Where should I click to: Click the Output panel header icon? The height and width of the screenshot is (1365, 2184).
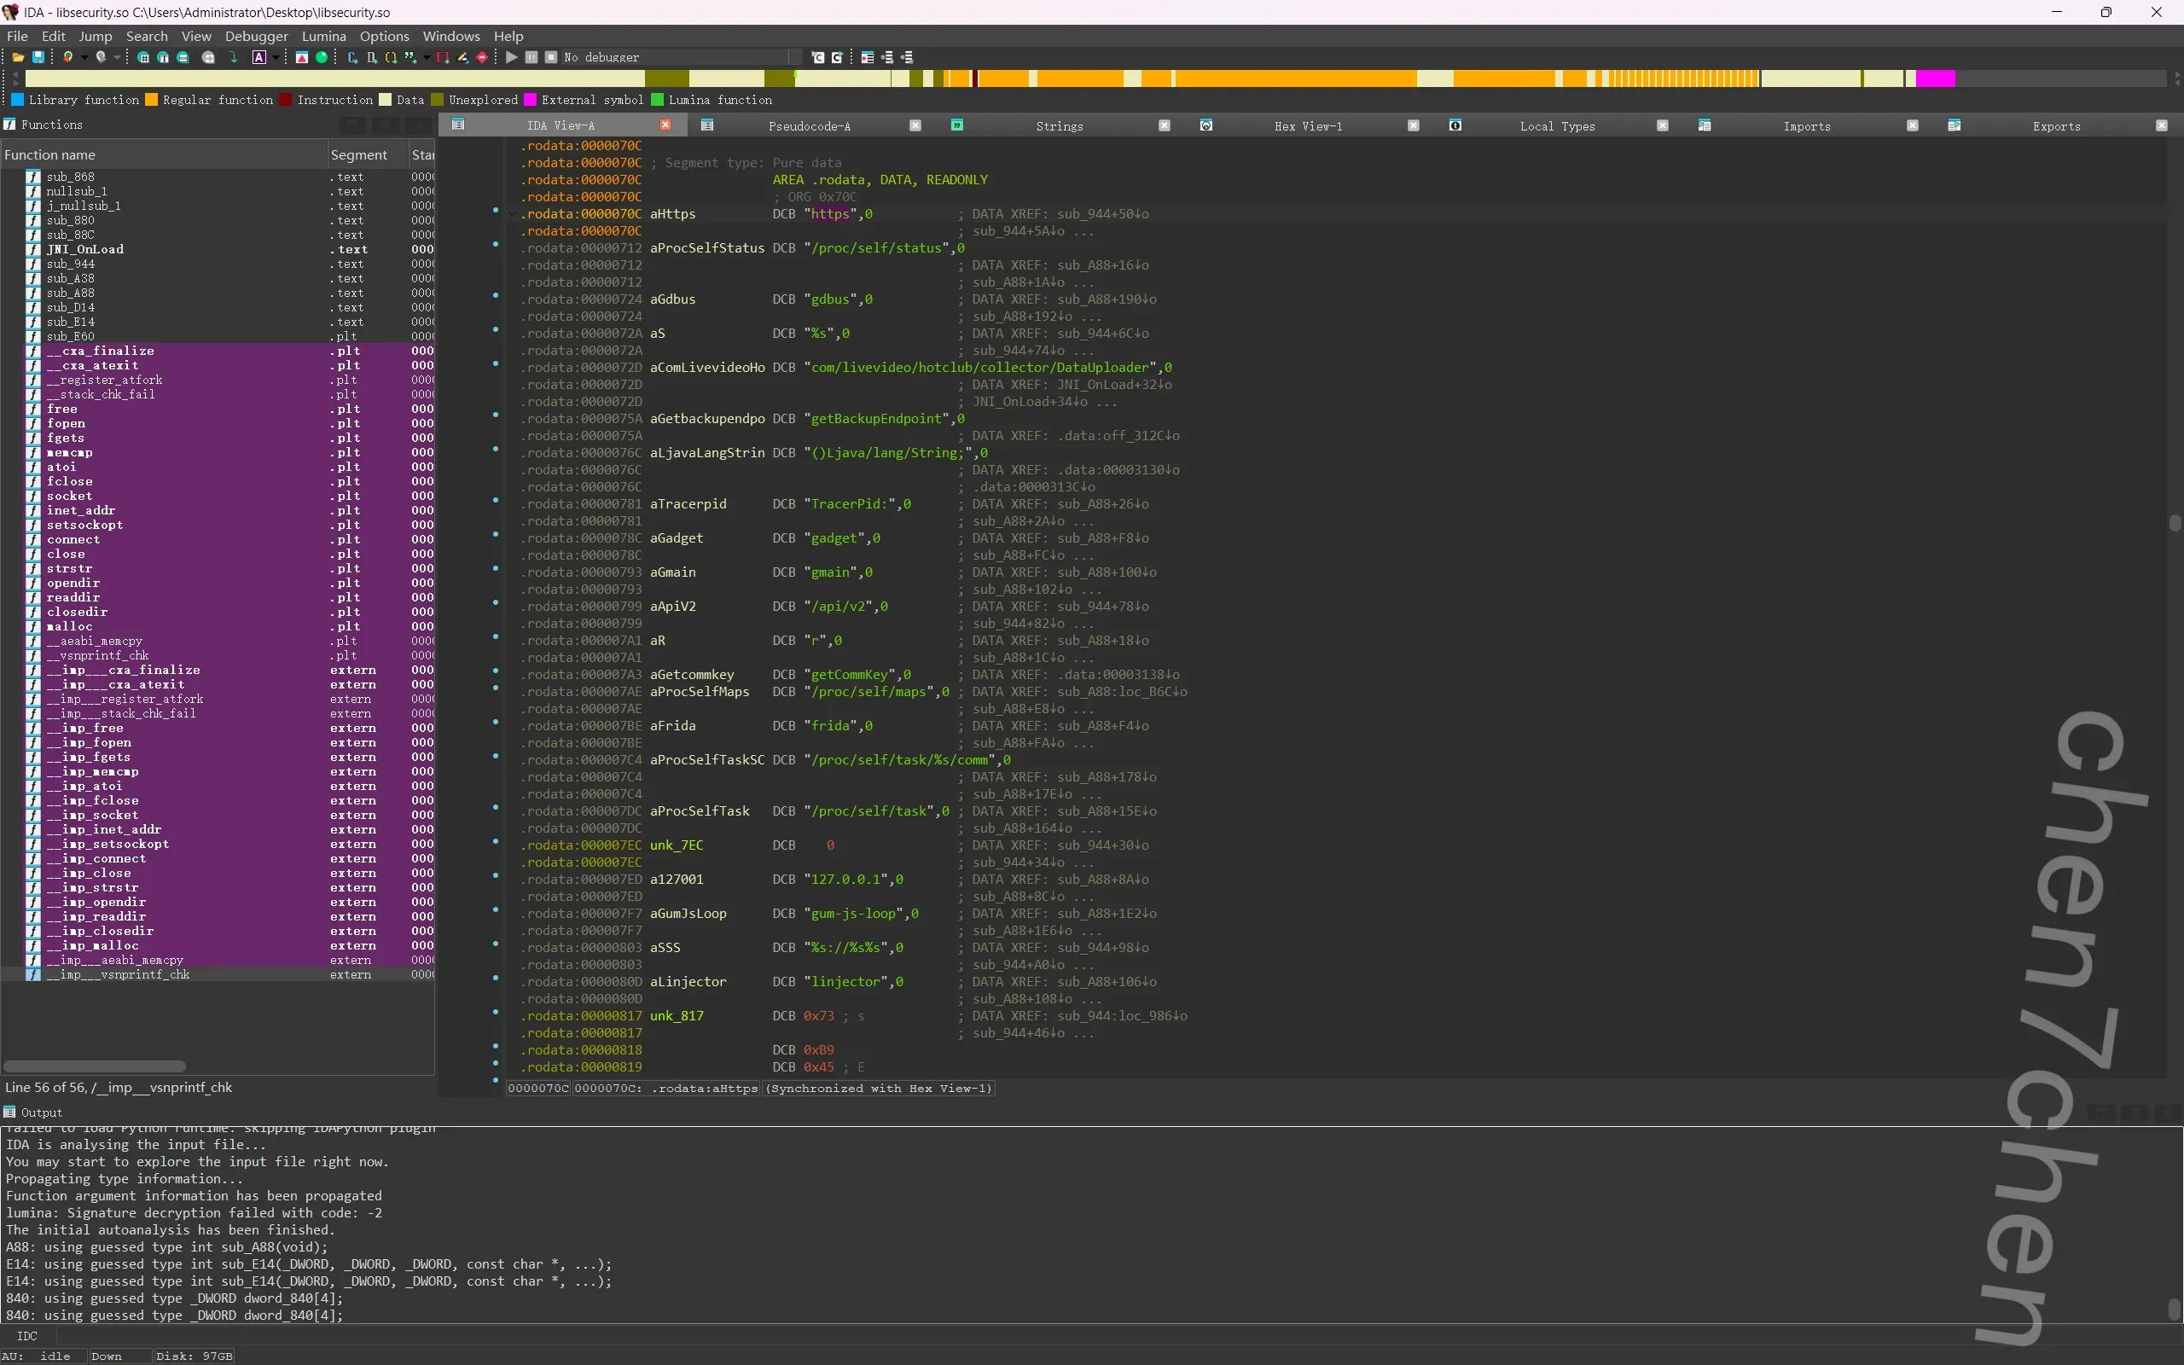[10, 1112]
